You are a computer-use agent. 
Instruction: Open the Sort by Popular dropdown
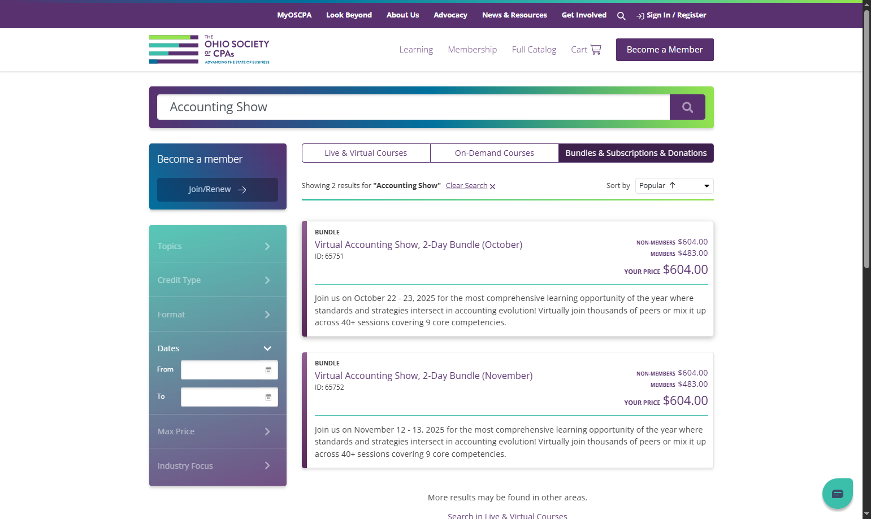674,186
